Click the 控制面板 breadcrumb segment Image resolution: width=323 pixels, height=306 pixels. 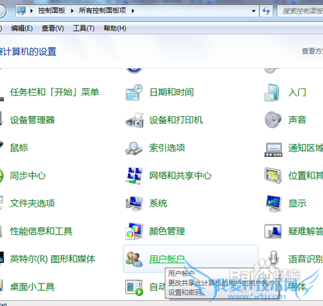point(52,10)
